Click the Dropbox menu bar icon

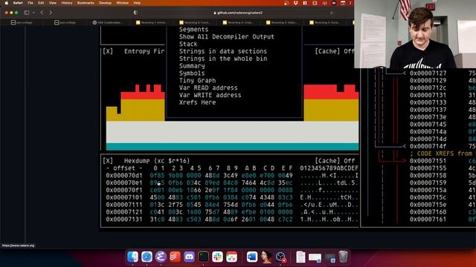(x=295, y=3)
